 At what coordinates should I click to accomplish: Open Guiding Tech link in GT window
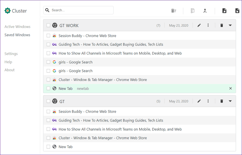[x=111, y=120]
